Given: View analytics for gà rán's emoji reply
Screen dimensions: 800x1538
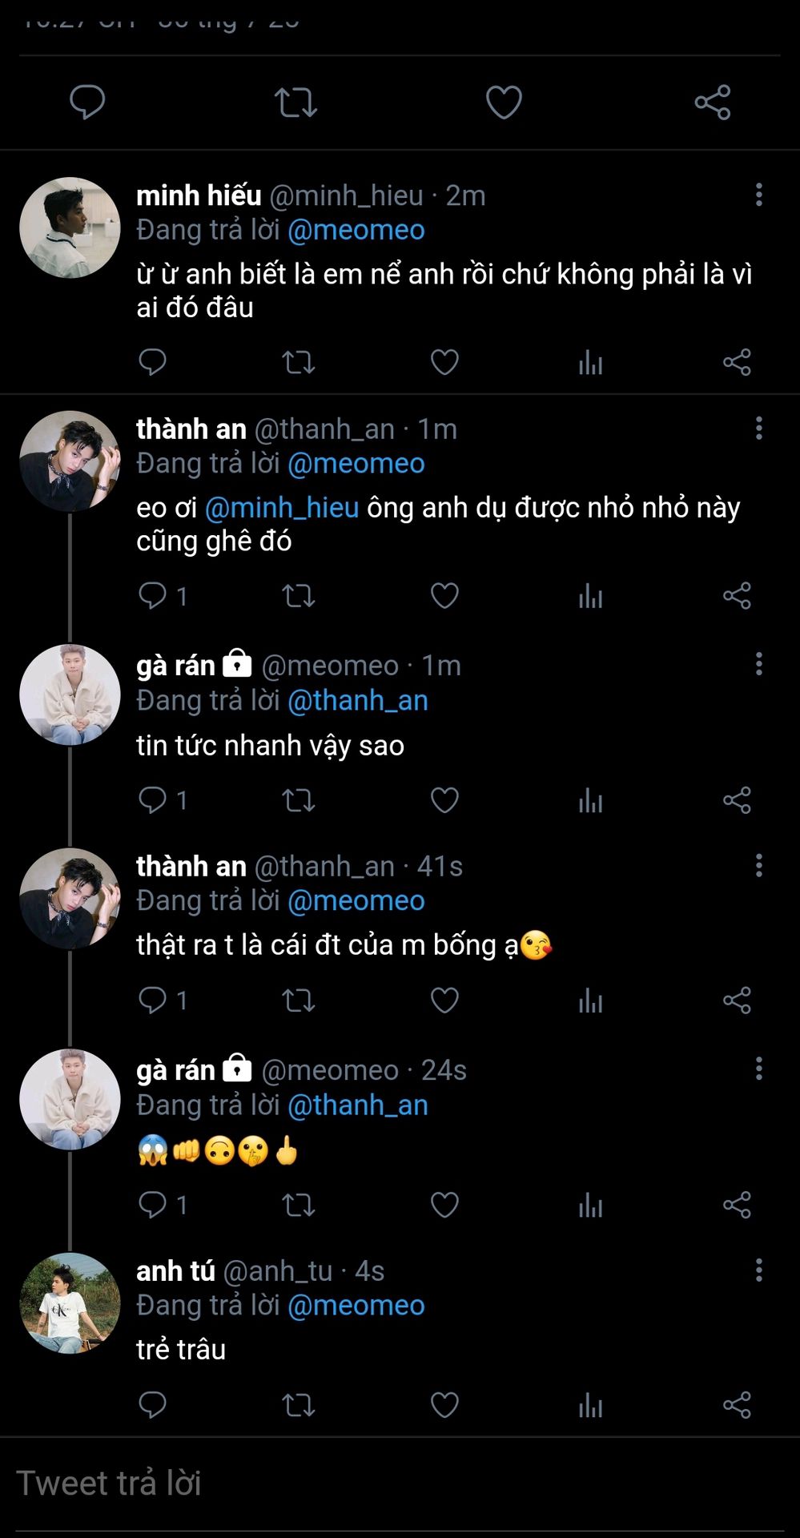Looking at the screenshot, I should click(590, 1205).
